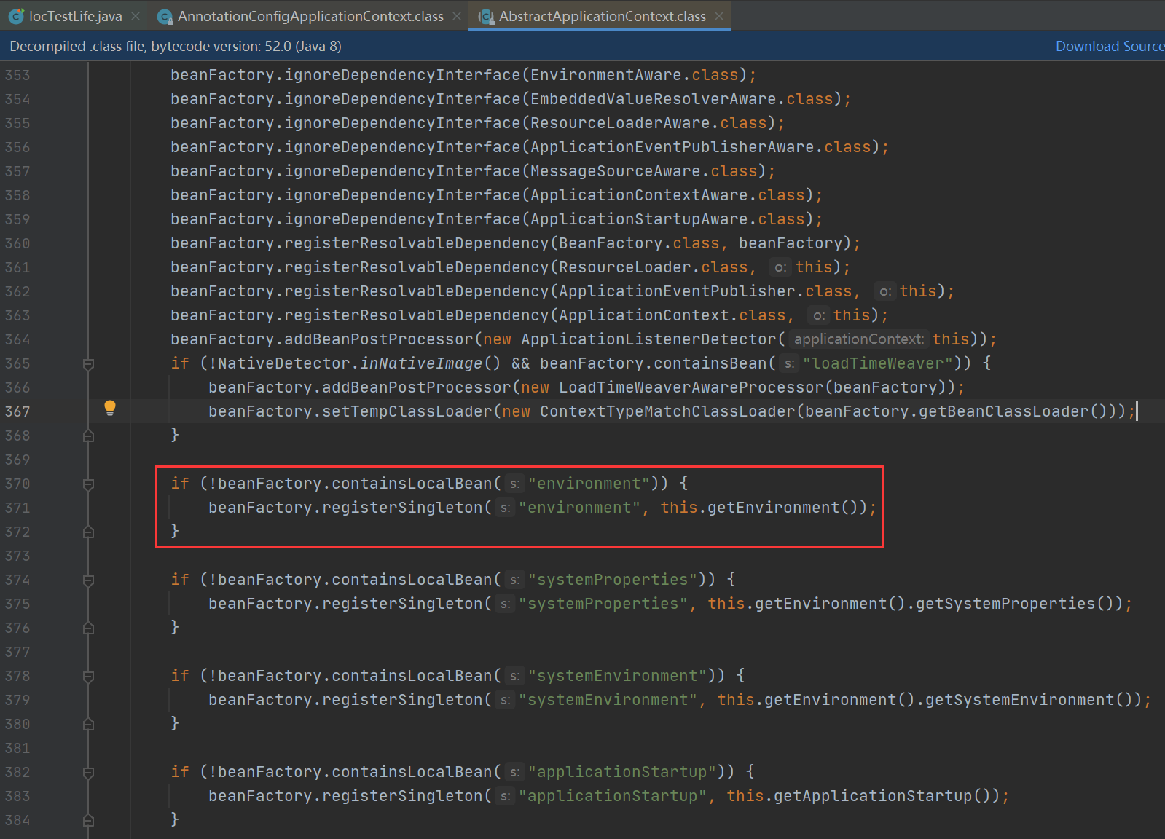Click line number 375 in the gutter

click(x=17, y=604)
